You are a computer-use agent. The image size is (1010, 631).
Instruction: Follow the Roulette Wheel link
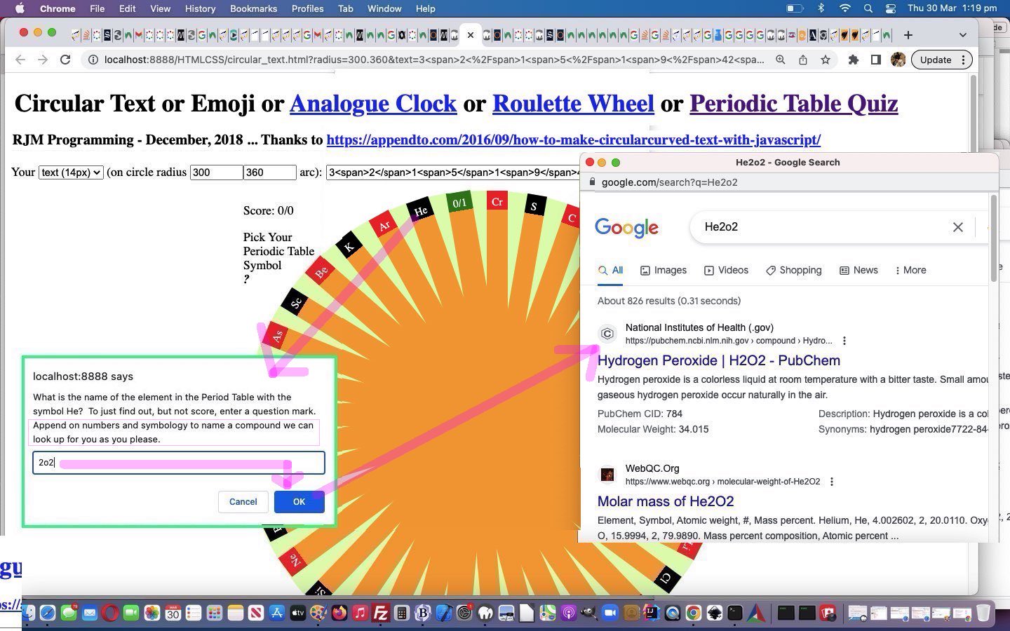573,104
